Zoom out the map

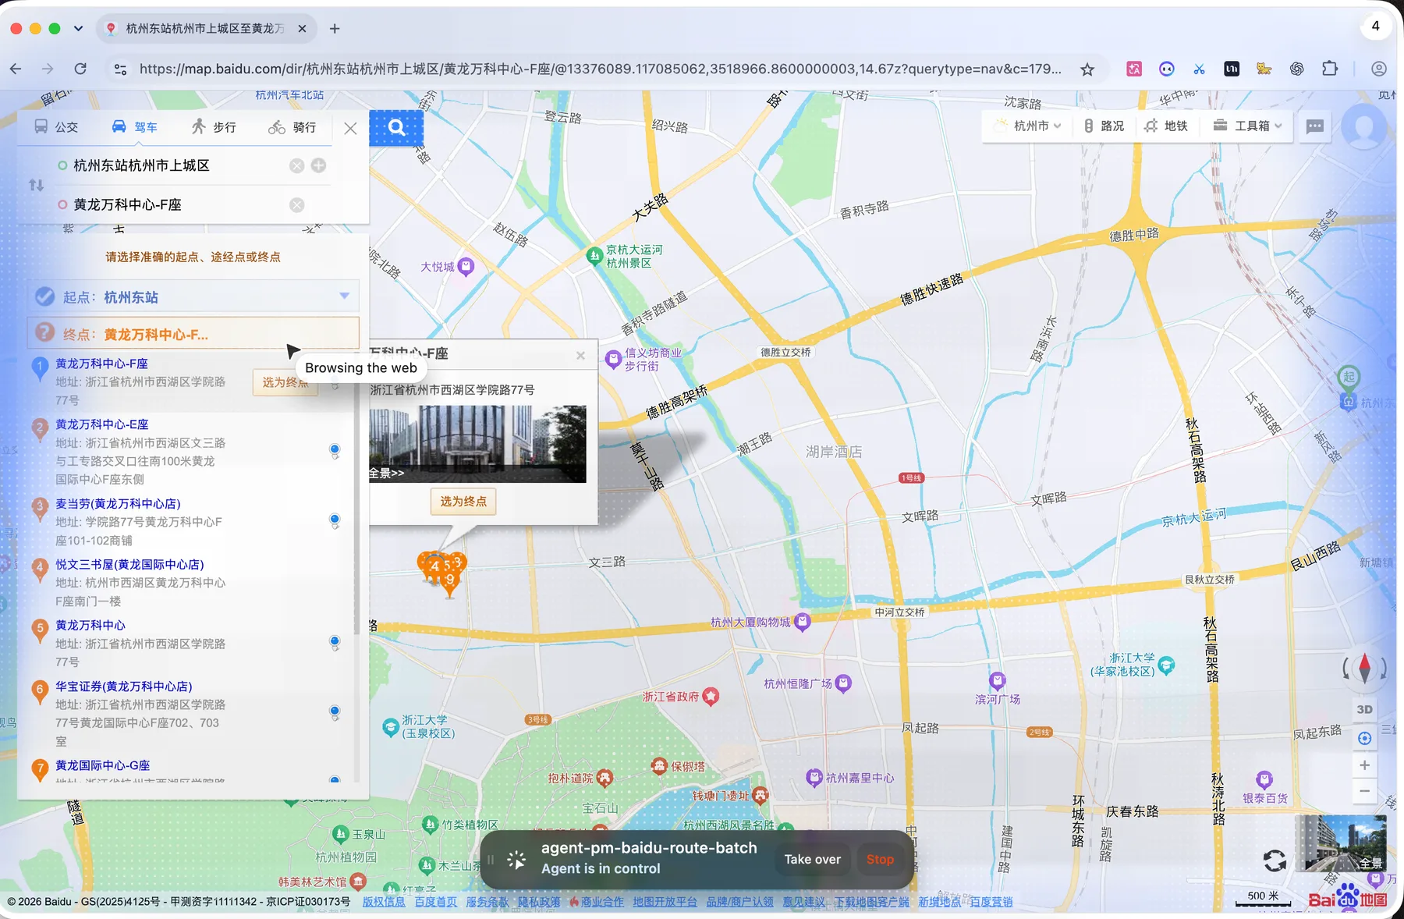(1364, 791)
